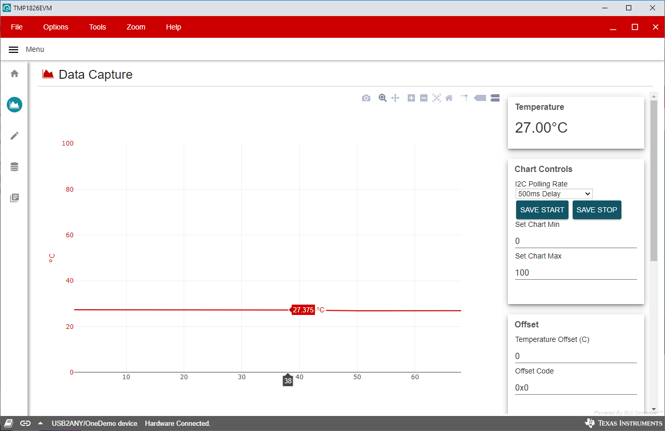This screenshot has height=431, width=665.
Task: Select the chart Pan tool
Action: pyautogui.click(x=395, y=98)
